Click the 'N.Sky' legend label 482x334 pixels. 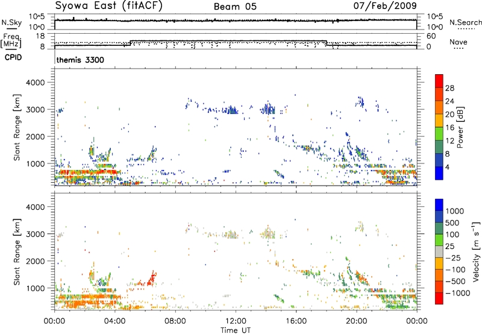11,22
